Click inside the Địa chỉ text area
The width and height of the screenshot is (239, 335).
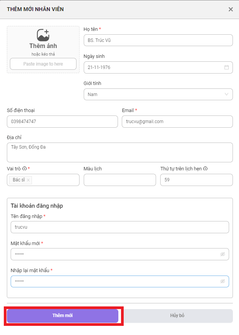tap(120, 152)
